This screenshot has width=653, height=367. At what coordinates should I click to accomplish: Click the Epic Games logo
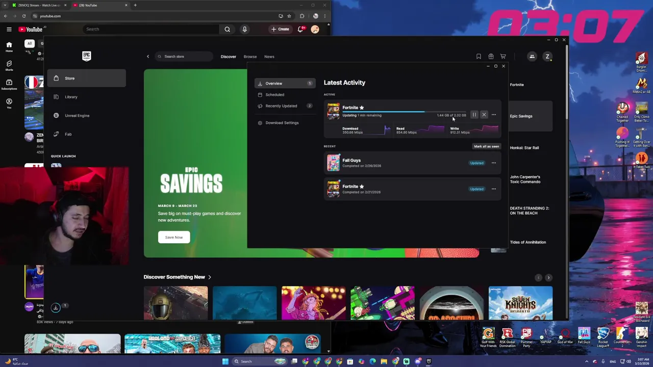click(x=86, y=56)
